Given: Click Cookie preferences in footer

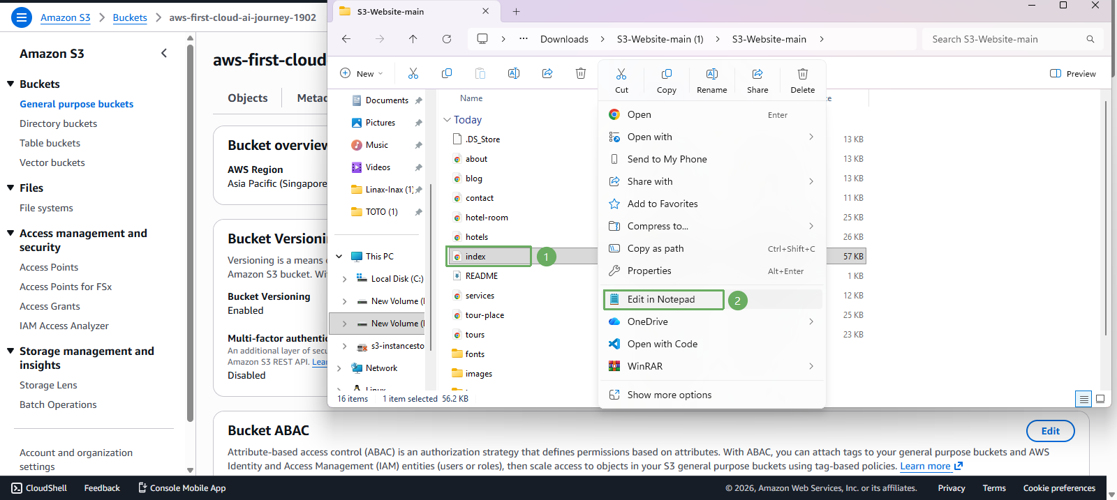Looking at the screenshot, I should point(1059,488).
